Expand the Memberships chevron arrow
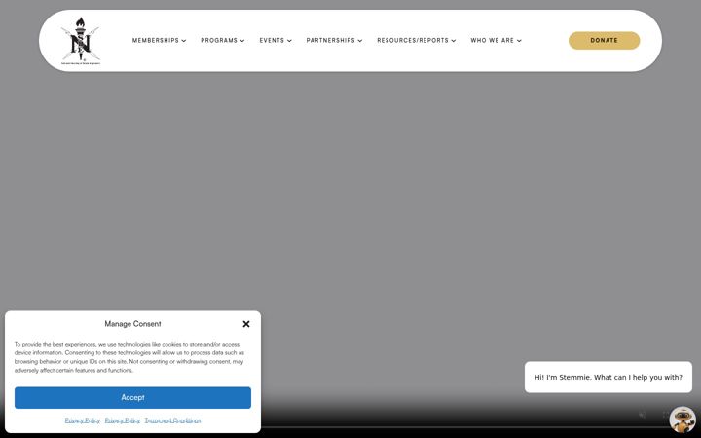 pos(184,41)
